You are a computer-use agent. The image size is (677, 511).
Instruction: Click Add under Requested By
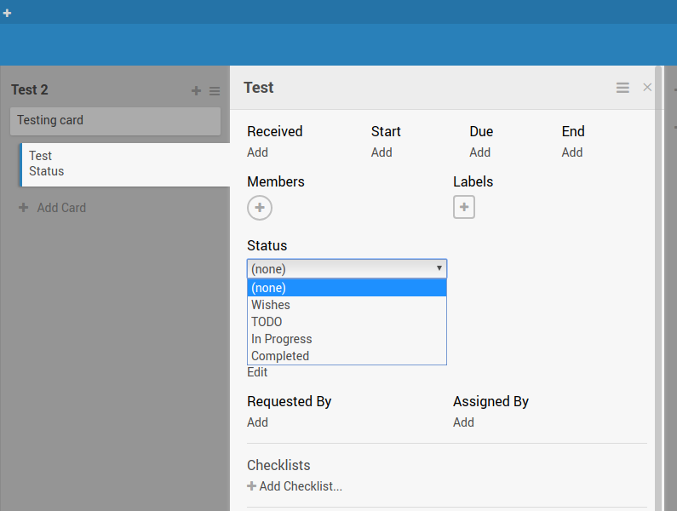257,422
